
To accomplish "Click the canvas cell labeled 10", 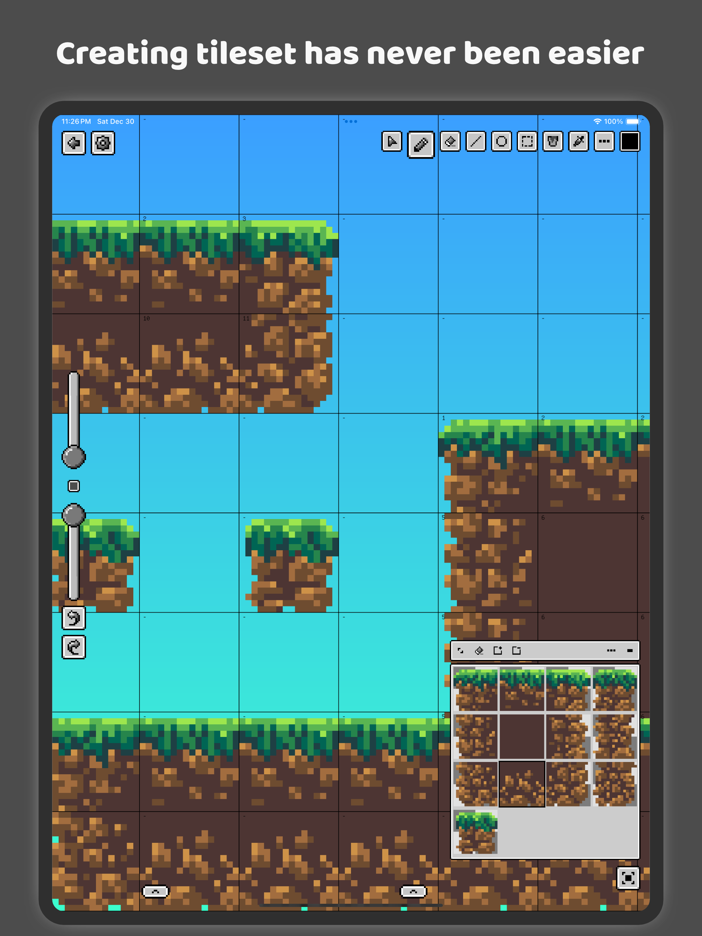I will click(x=189, y=364).
